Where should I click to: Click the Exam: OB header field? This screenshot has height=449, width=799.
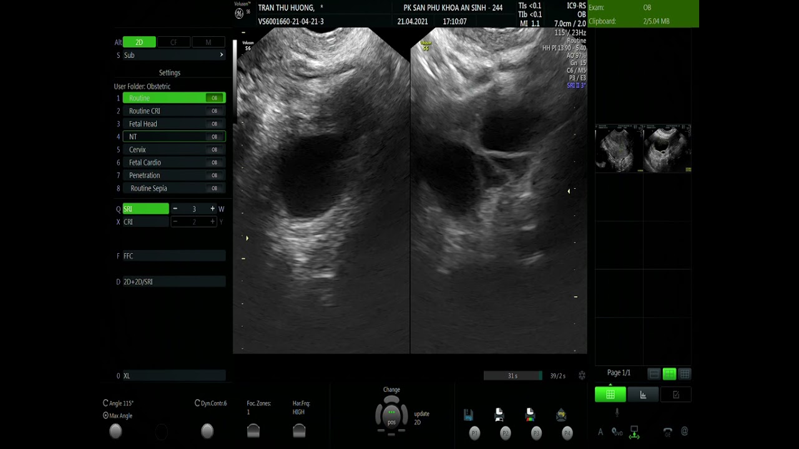[643, 7]
